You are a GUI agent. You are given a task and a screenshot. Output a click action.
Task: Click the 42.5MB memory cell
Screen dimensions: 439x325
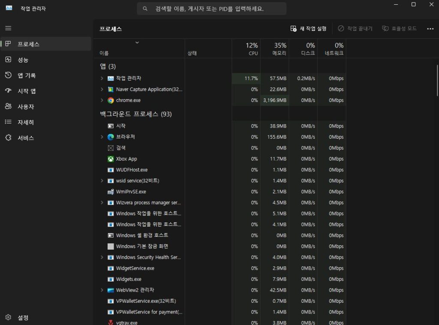point(275,290)
